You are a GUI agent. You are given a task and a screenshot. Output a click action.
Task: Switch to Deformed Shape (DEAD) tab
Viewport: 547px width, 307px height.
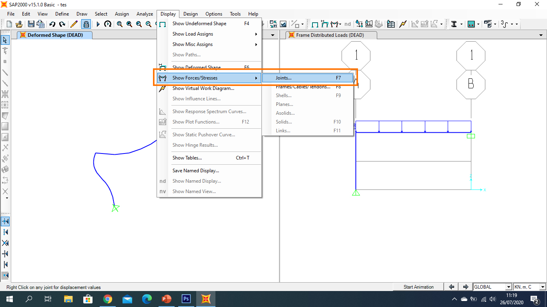[54, 35]
